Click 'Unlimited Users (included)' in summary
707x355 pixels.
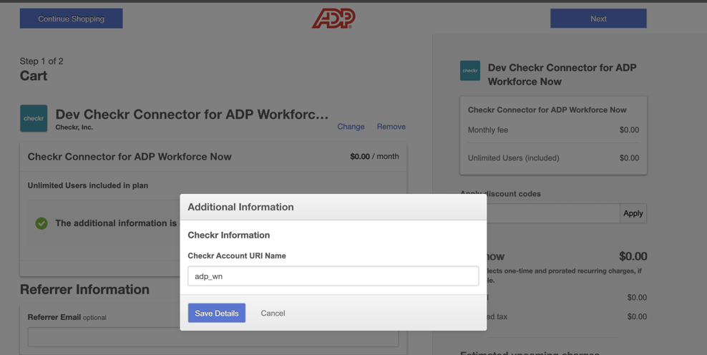click(x=514, y=158)
